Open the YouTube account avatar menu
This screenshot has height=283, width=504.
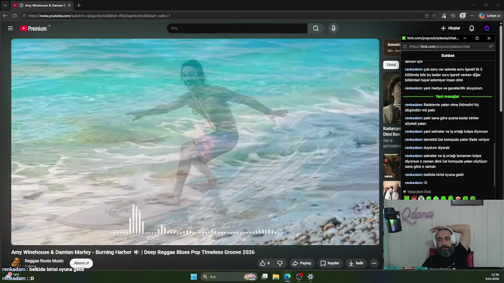coord(487,28)
